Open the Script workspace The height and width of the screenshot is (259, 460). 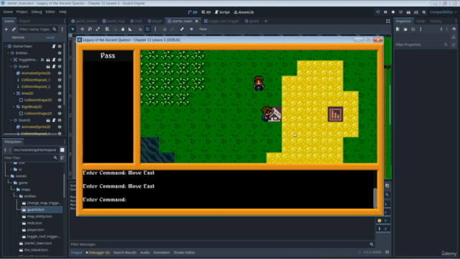[x=222, y=12]
